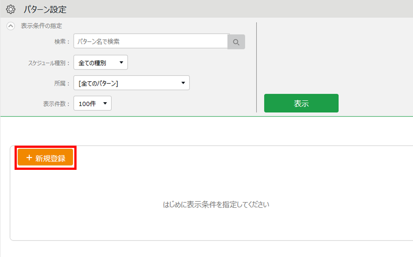
Task: Click the 表示条件の指定 section heading text
Action: pos(41,26)
